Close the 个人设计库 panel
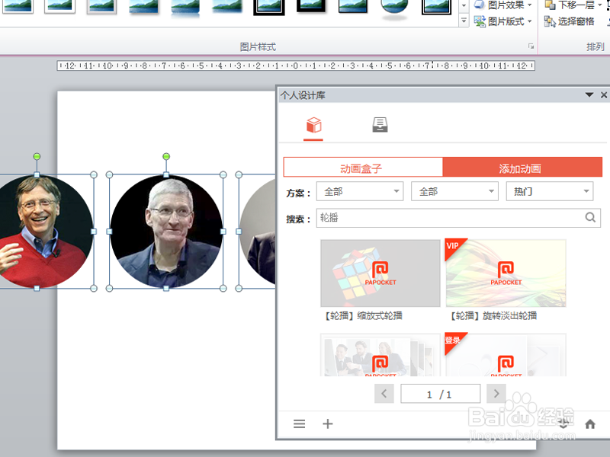The width and height of the screenshot is (610, 457). point(604,94)
